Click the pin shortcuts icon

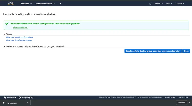60,3
